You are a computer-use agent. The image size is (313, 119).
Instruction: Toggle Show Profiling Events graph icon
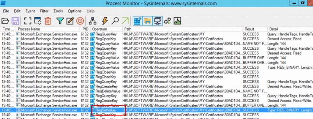click(x=177, y=21)
